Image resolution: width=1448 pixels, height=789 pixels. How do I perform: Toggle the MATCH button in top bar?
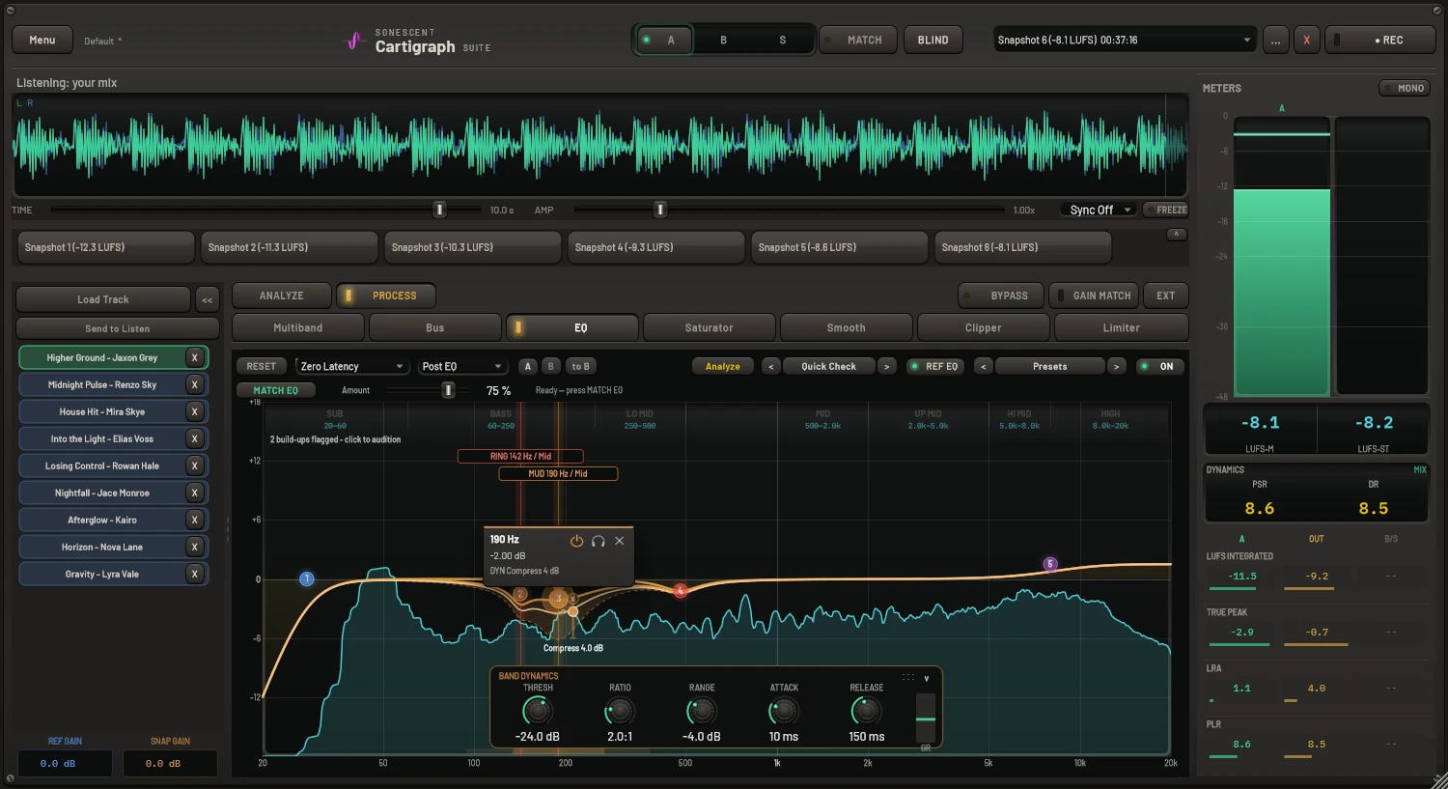click(858, 40)
